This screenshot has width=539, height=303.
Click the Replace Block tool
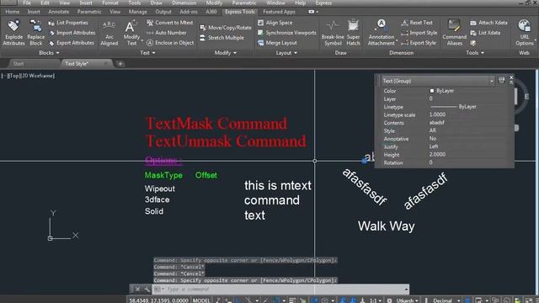[35, 33]
